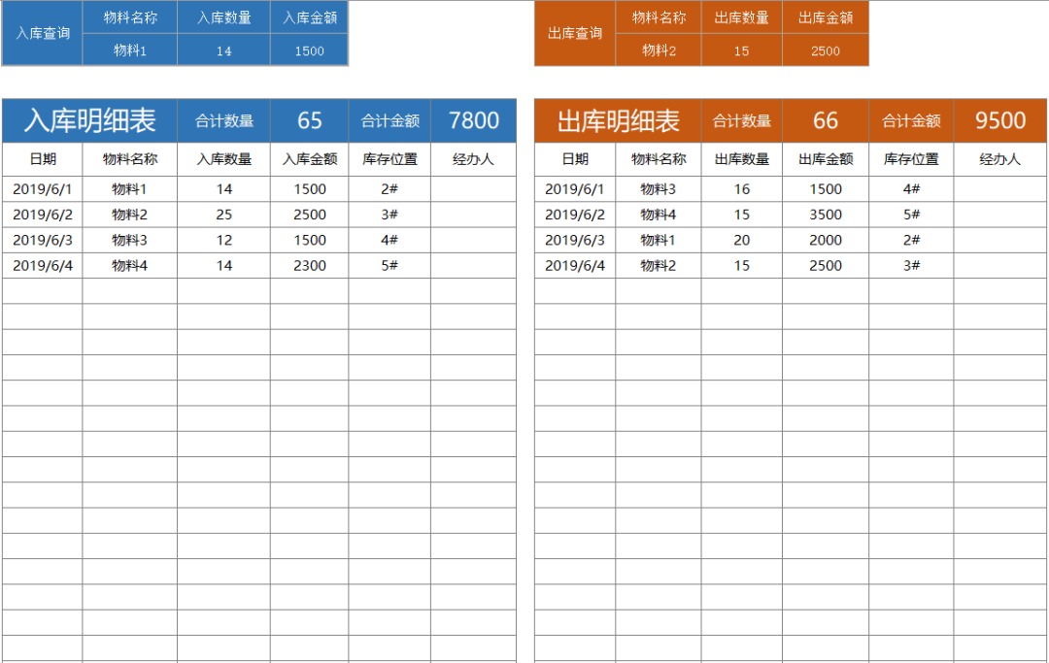1049x663 pixels.
Task: Select 物料1 in 出库明细表 2019/6/3 row
Action: [659, 240]
